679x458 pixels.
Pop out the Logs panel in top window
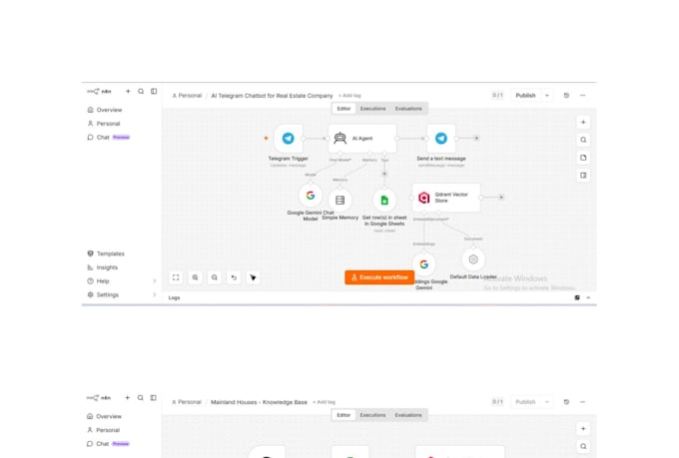click(577, 297)
